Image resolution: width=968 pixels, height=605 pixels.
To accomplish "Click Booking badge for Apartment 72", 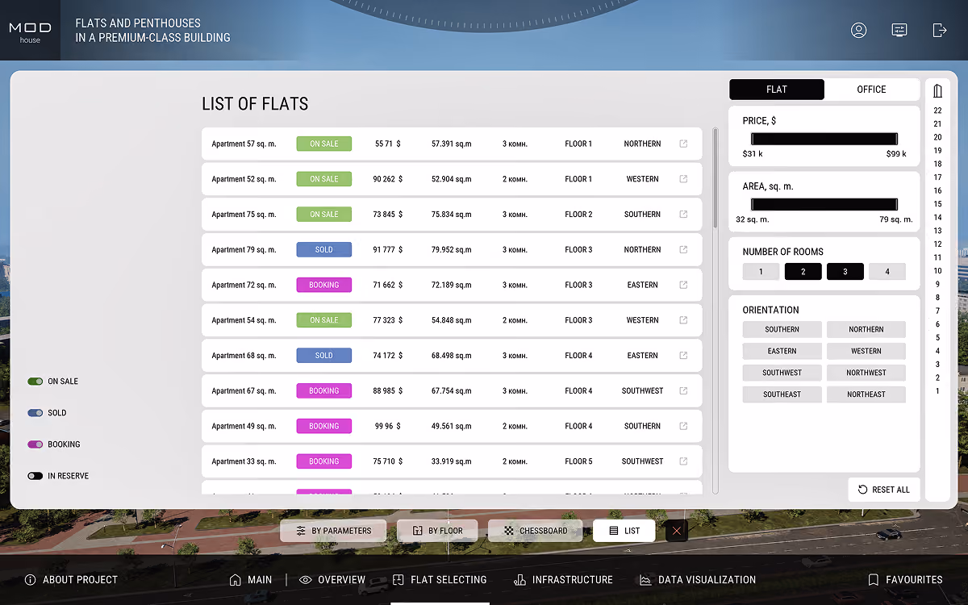I will coord(324,285).
